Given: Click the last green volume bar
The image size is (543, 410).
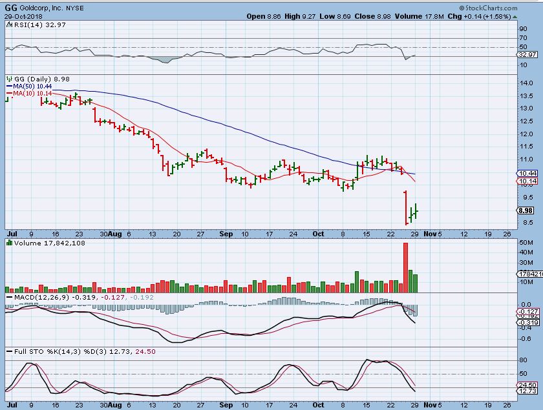Looking at the screenshot, I should 415,283.
